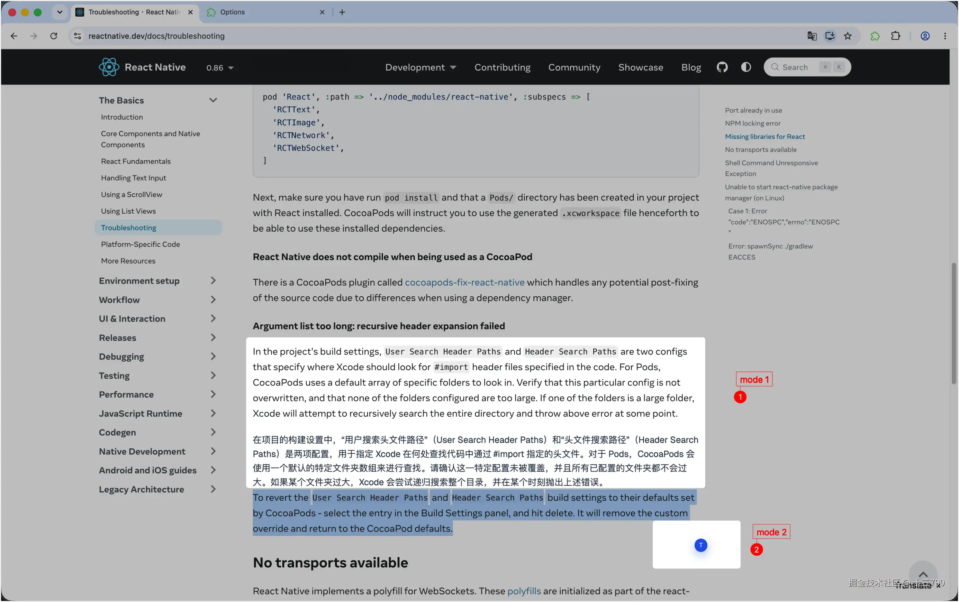
Task: Click the React Native atom logo
Action: pyautogui.click(x=109, y=67)
